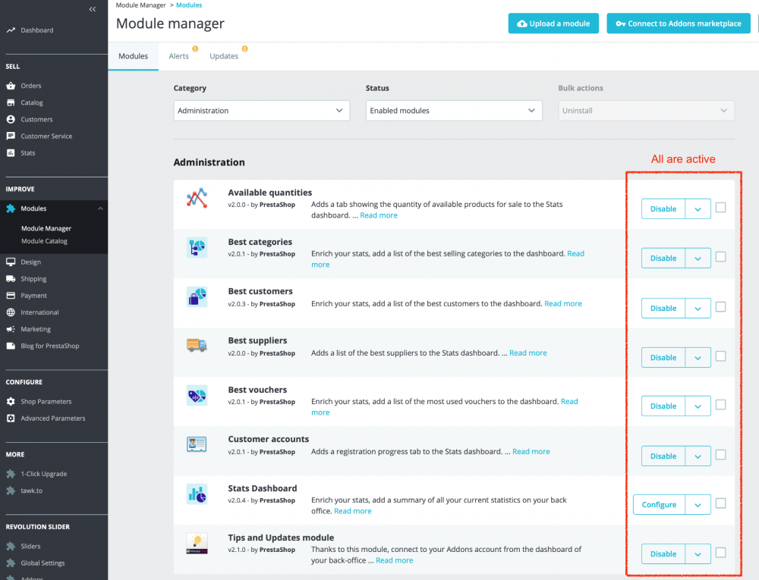This screenshot has height=580, width=759.
Task: Click the Marketing megaphone icon
Action: pyautogui.click(x=11, y=329)
